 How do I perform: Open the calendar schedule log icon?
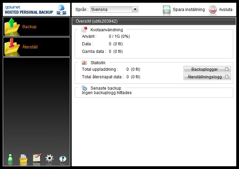pos(37,158)
